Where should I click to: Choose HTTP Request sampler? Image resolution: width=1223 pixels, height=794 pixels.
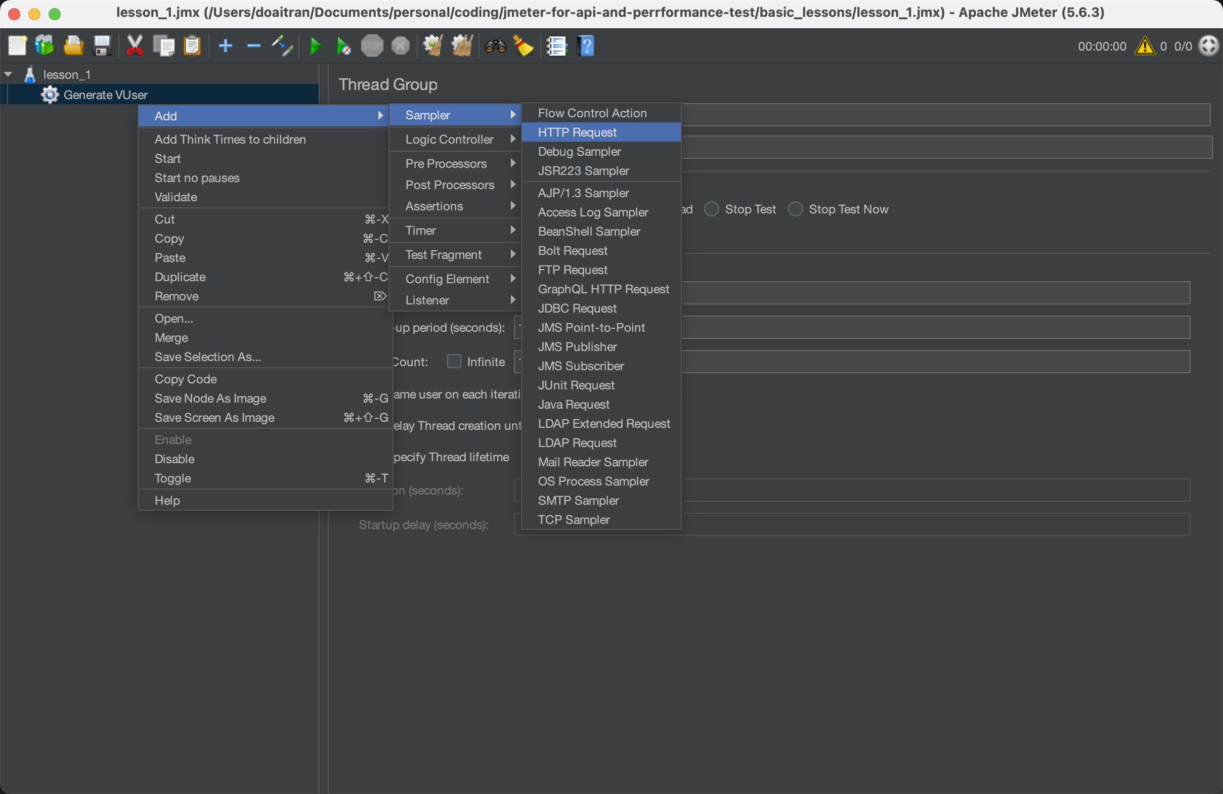click(601, 132)
